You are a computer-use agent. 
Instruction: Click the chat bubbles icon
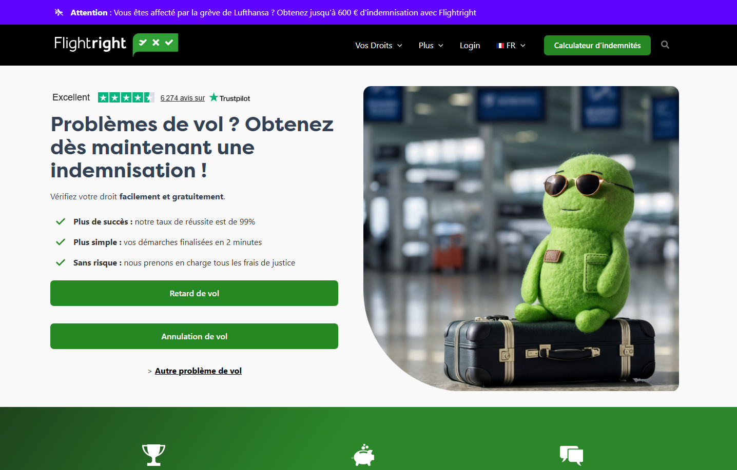pos(572,455)
